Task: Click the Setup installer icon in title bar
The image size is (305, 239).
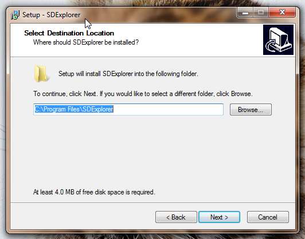Action: click(x=15, y=15)
